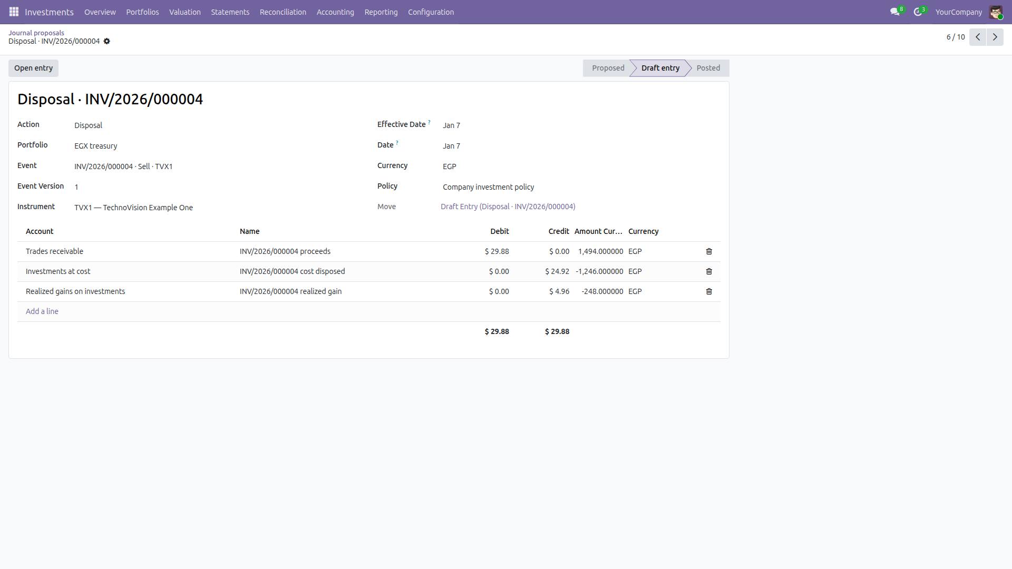This screenshot has width=1012, height=569.
Task: Delete the Realized gains on investments line
Action: pyautogui.click(x=709, y=291)
